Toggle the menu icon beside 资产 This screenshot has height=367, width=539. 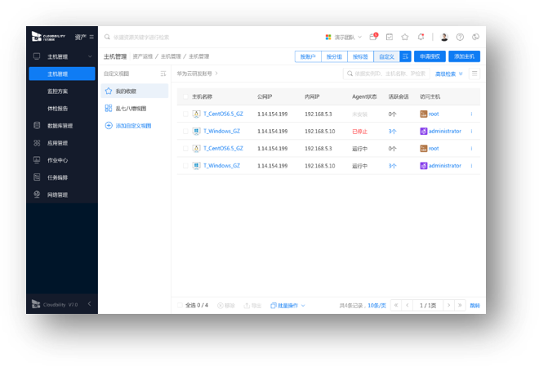(x=91, y=37)
